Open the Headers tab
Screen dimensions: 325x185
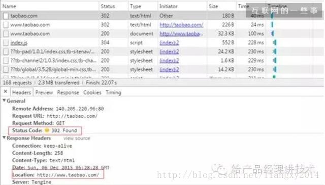(x=21, y=92)
